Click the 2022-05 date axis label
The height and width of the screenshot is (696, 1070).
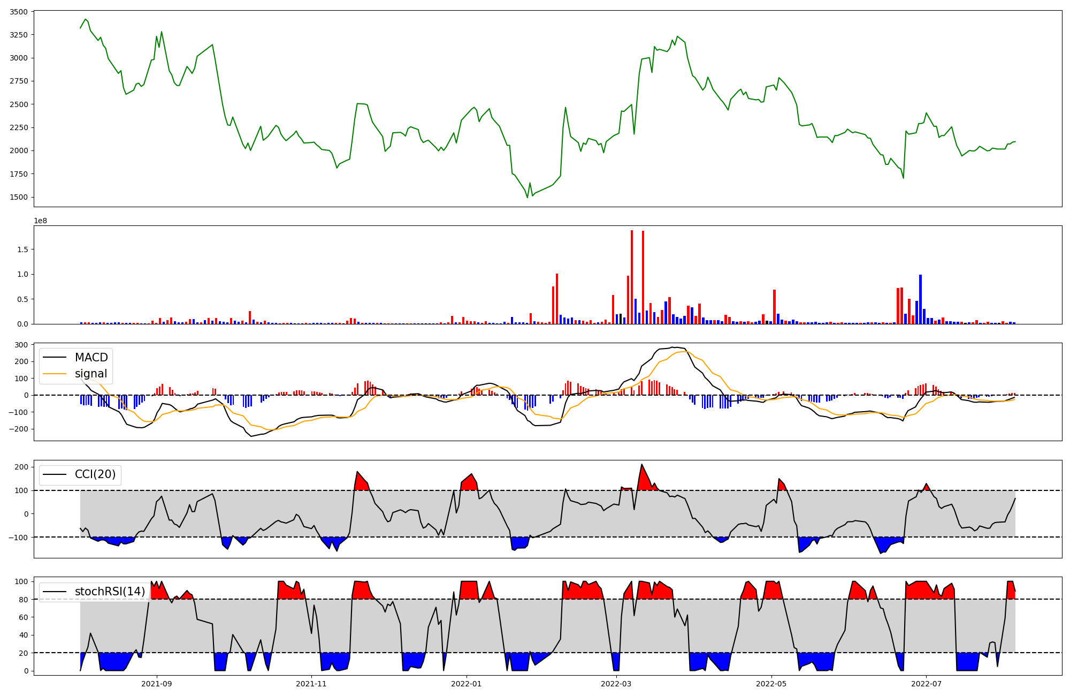click(771, 684)
